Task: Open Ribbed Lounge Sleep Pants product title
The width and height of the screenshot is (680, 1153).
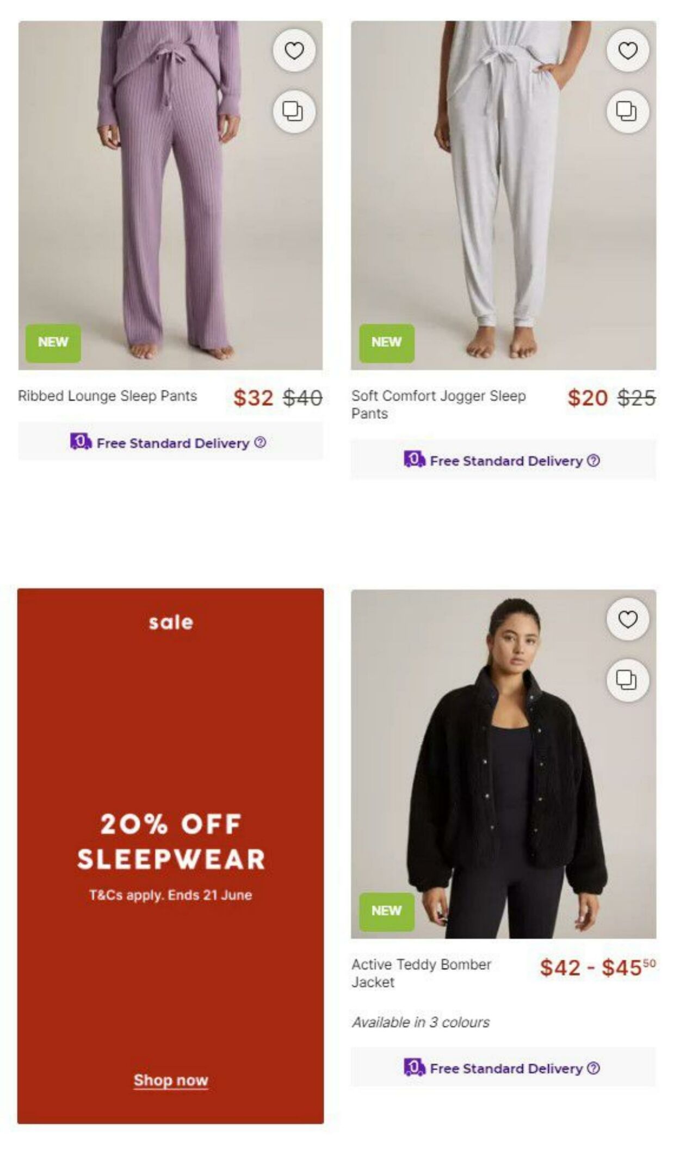Action: coord(108,396)
